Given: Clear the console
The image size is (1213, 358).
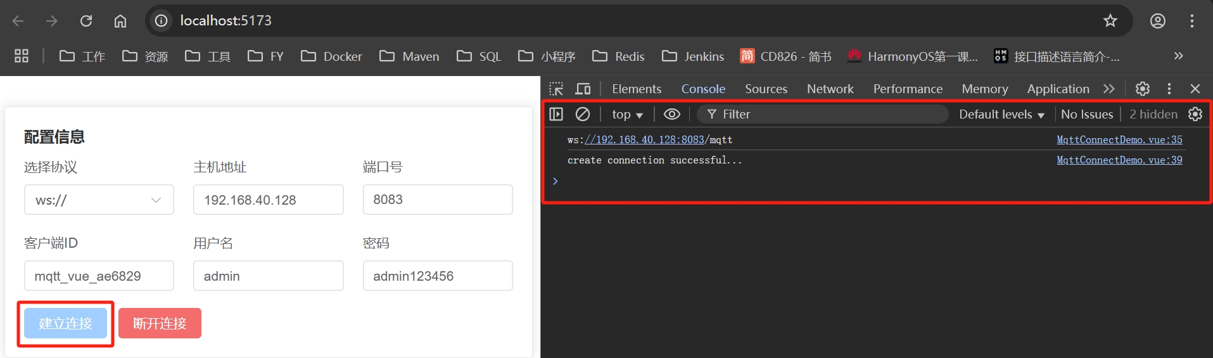Looking at the screenshot, I should pos(583,114).
